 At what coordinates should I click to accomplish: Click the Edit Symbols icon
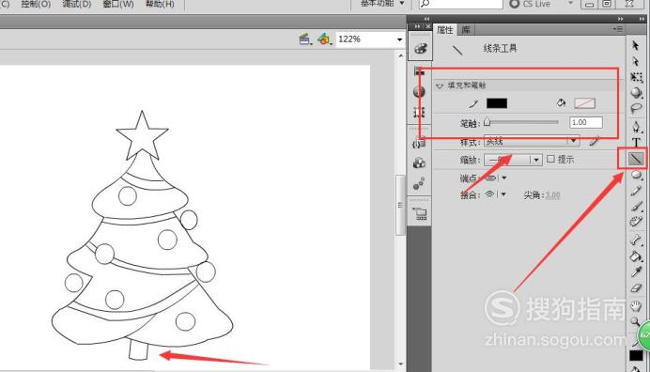[x=324, y=39]
